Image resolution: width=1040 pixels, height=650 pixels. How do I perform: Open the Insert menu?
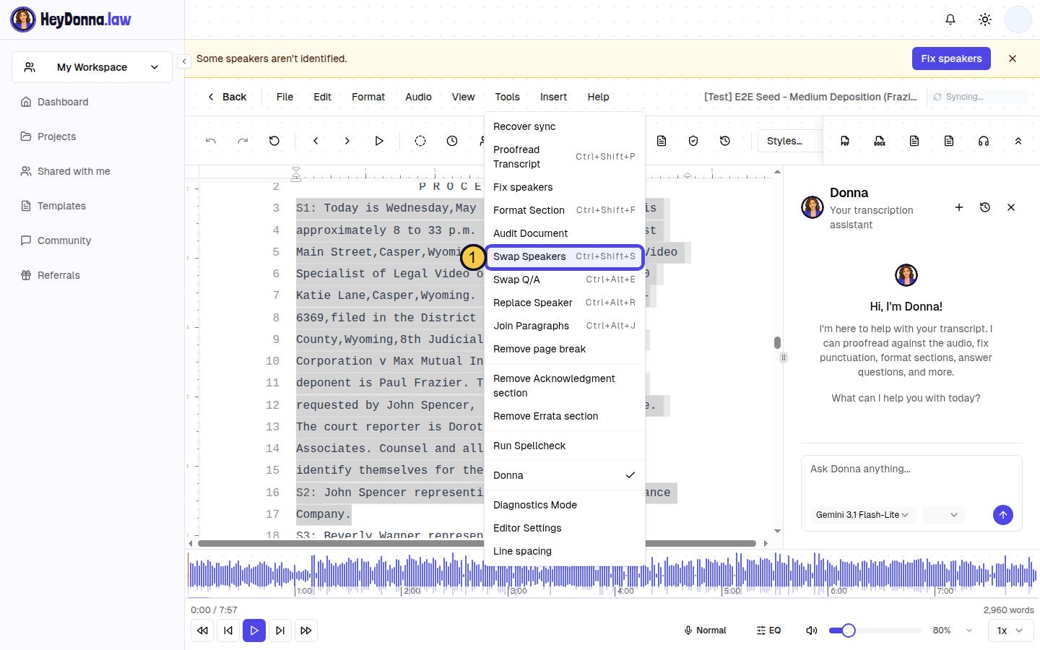coord(553,97)
